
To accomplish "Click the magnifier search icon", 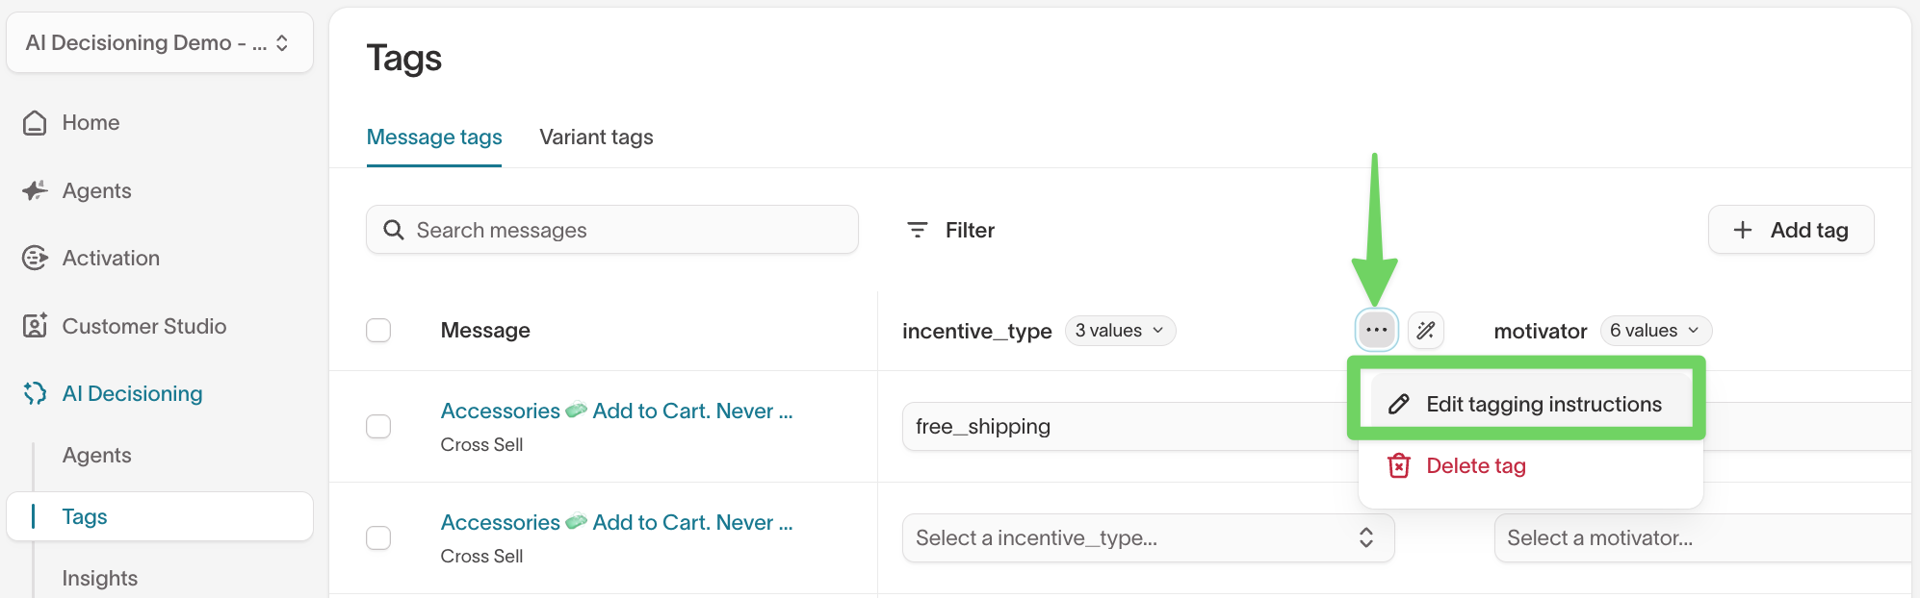I will [x=393, y=230].
